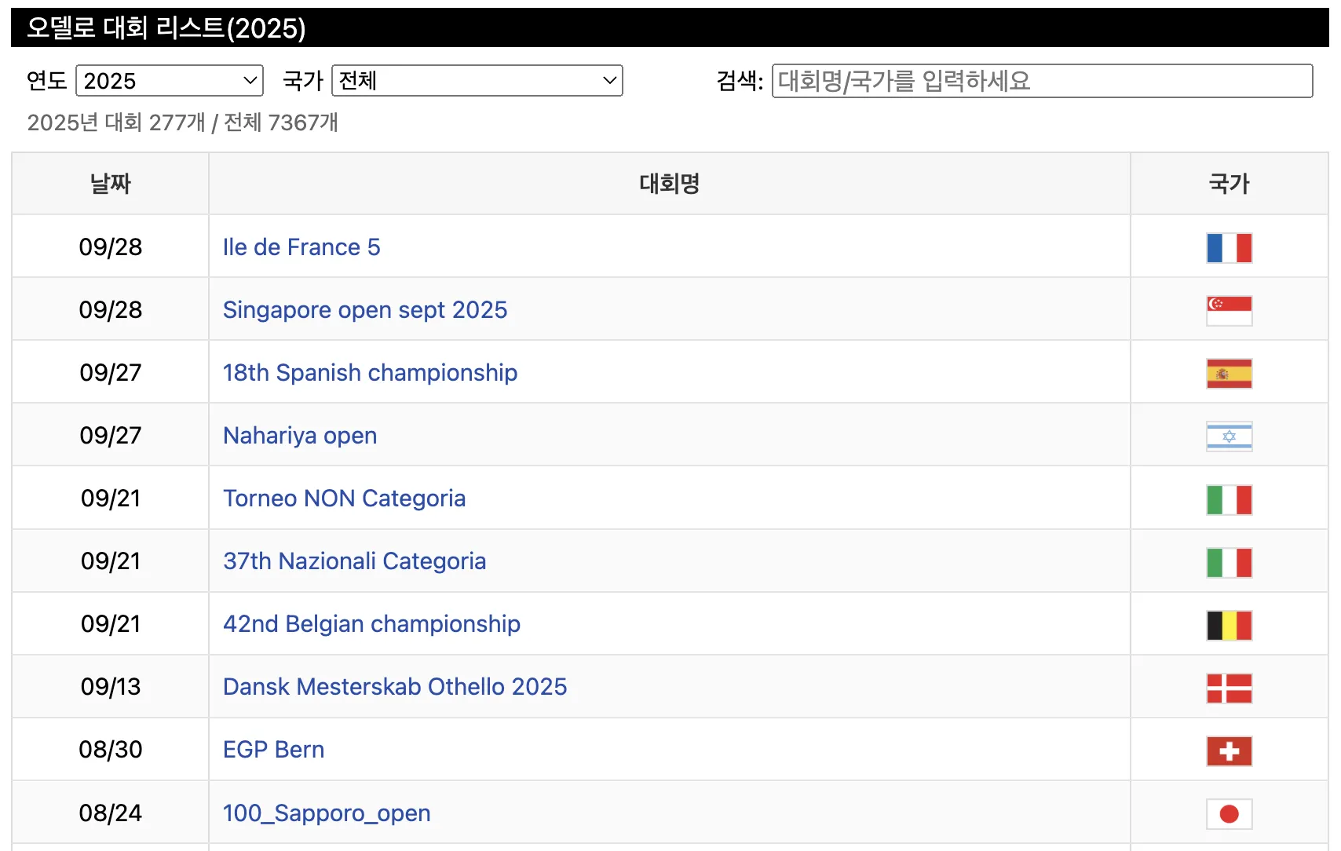Click the 국가 column header in table

1229,184
